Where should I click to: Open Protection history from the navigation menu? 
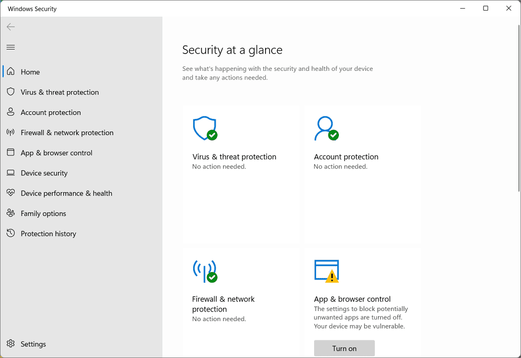click(48, 234)
